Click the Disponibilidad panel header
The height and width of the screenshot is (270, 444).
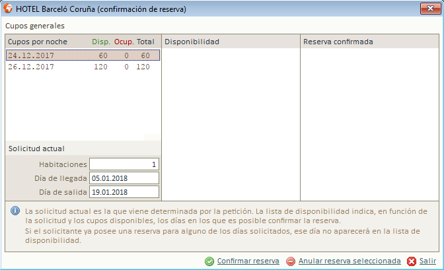point(231,42)
